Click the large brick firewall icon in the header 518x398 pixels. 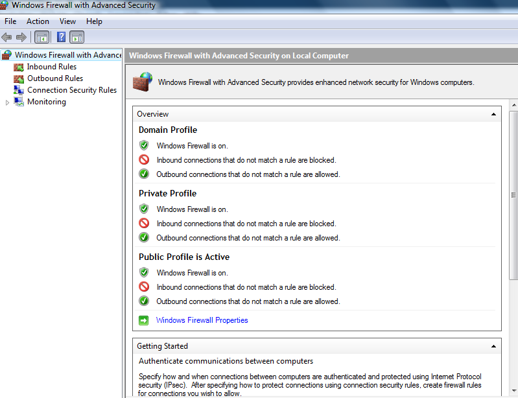143,82
